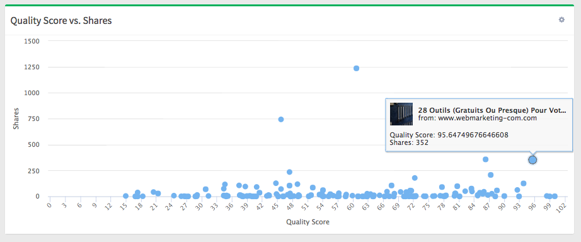Image resolution: width=581 pixels, height=242 pixels.
Task: Select the data point near score 86 with about 360 shares
Action: [x=485, y=159]
